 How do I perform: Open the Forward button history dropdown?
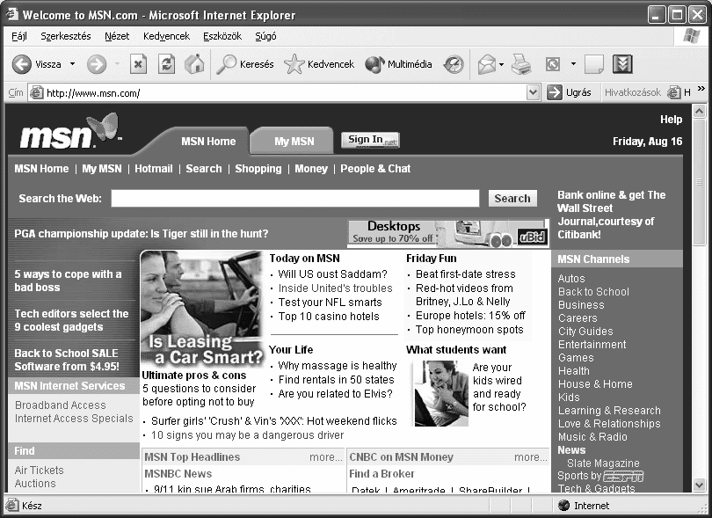coord(117,64)
